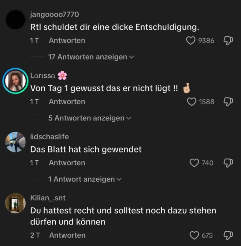Viewport: 241px width, 246px height.
Task: Open Larissa's profile picture
Action: pyautogui.click(x=15, y=81)
